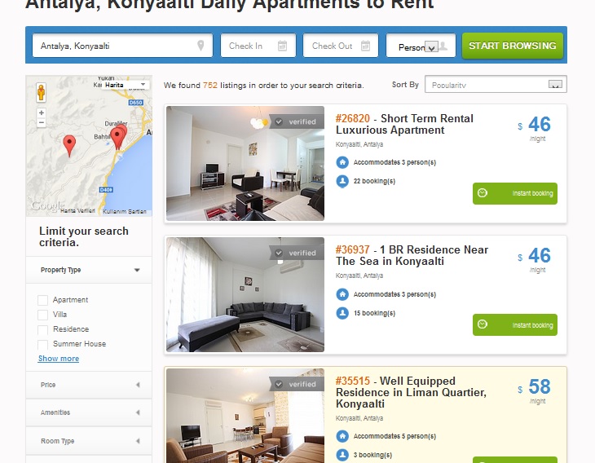Image resolution: width=595 pixels, height=463 pixels.
Task: Zoom out the map with minus button
Action: (42, 122)
